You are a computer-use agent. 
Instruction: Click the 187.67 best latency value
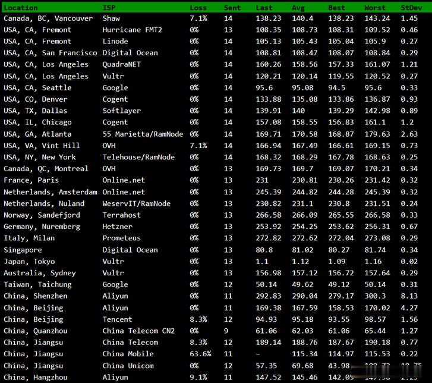[x=341, y=343]
